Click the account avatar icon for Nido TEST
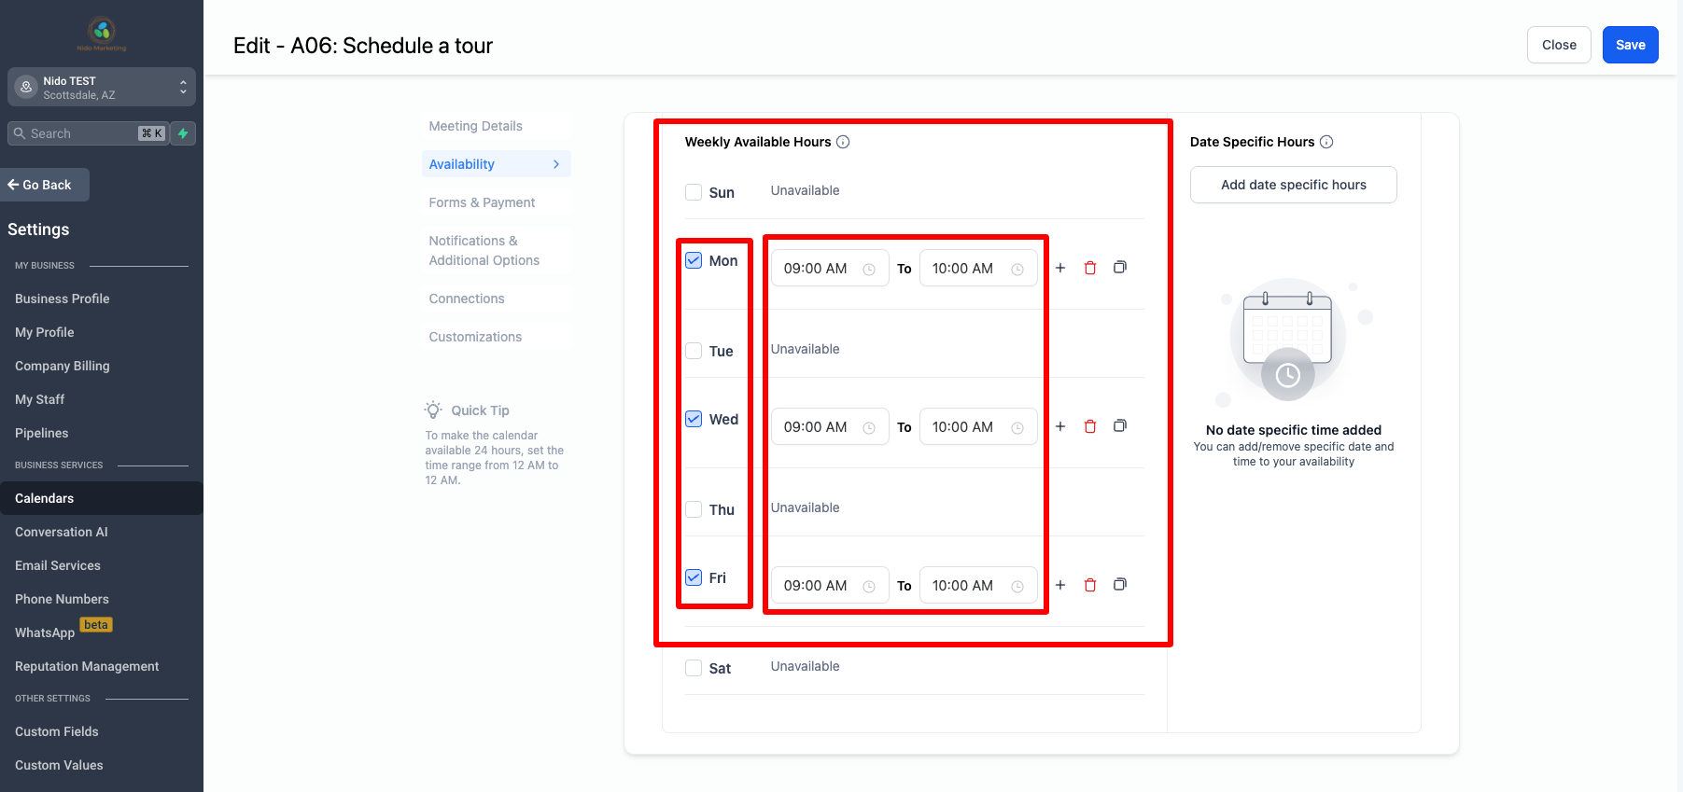This screenshot has height=792, width=1683. (26, 87)
